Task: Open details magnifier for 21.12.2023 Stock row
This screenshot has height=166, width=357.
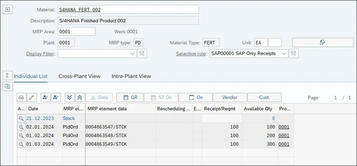Action: 21,118
